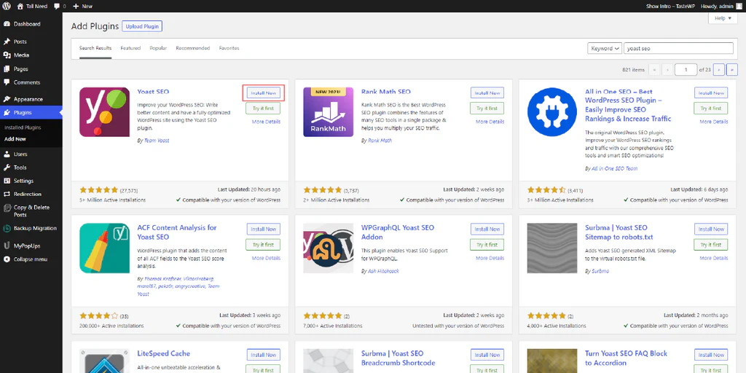Screen dimensions: 746x373
Task: Open the Media library menu
Action: click(x=21, y=55)
